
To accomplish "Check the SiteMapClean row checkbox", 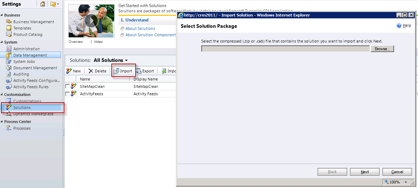I will 67,86.
